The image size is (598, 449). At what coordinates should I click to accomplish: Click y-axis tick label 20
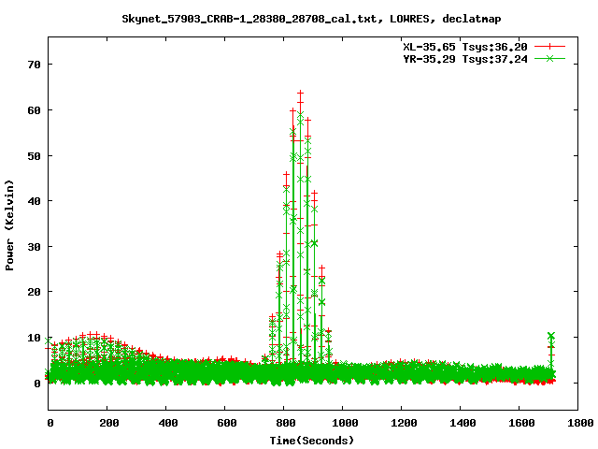click(x=34, y=292)
